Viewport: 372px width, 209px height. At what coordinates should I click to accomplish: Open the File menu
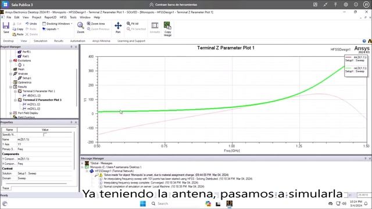(x=9, y=17)
